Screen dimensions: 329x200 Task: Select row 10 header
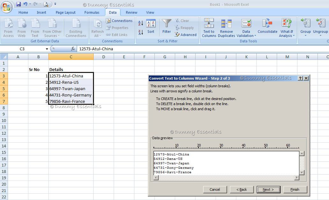4,120
